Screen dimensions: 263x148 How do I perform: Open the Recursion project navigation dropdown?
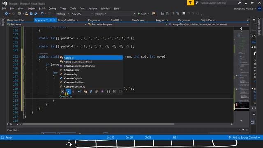tap(47, 25)
